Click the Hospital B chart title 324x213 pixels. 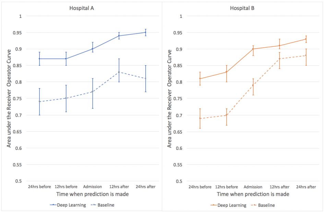[242, 8]
